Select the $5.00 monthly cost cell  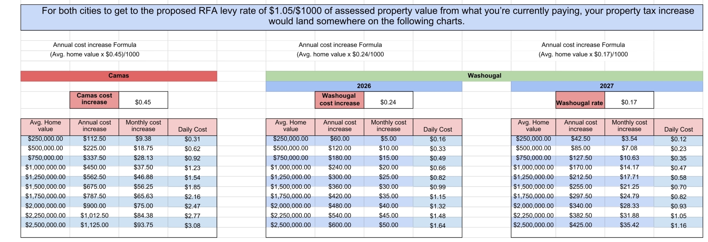point(388,139)
